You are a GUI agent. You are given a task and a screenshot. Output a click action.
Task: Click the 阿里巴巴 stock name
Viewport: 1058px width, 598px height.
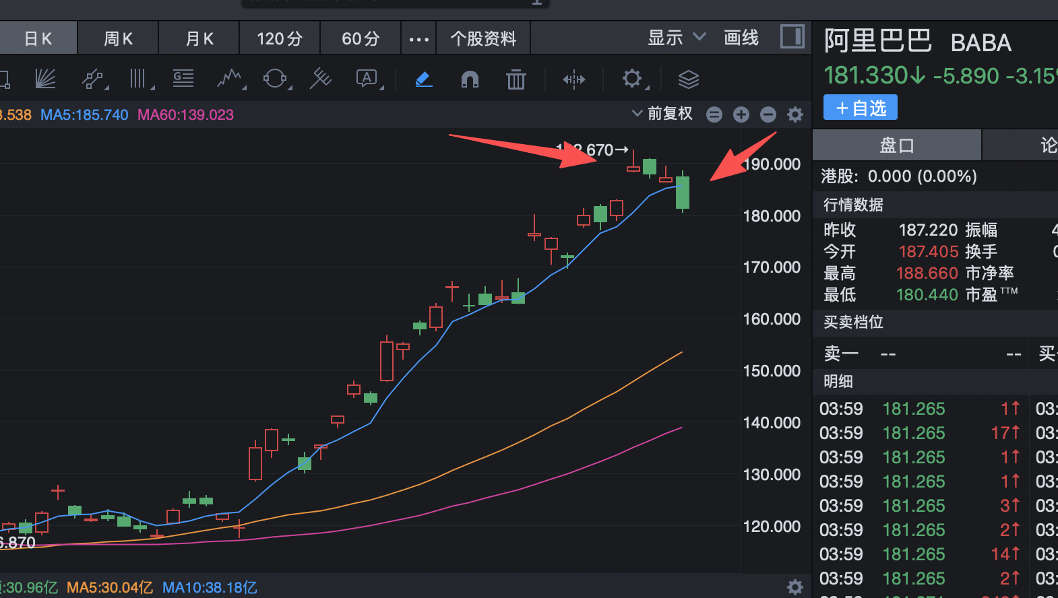click(x=878, y=41)
